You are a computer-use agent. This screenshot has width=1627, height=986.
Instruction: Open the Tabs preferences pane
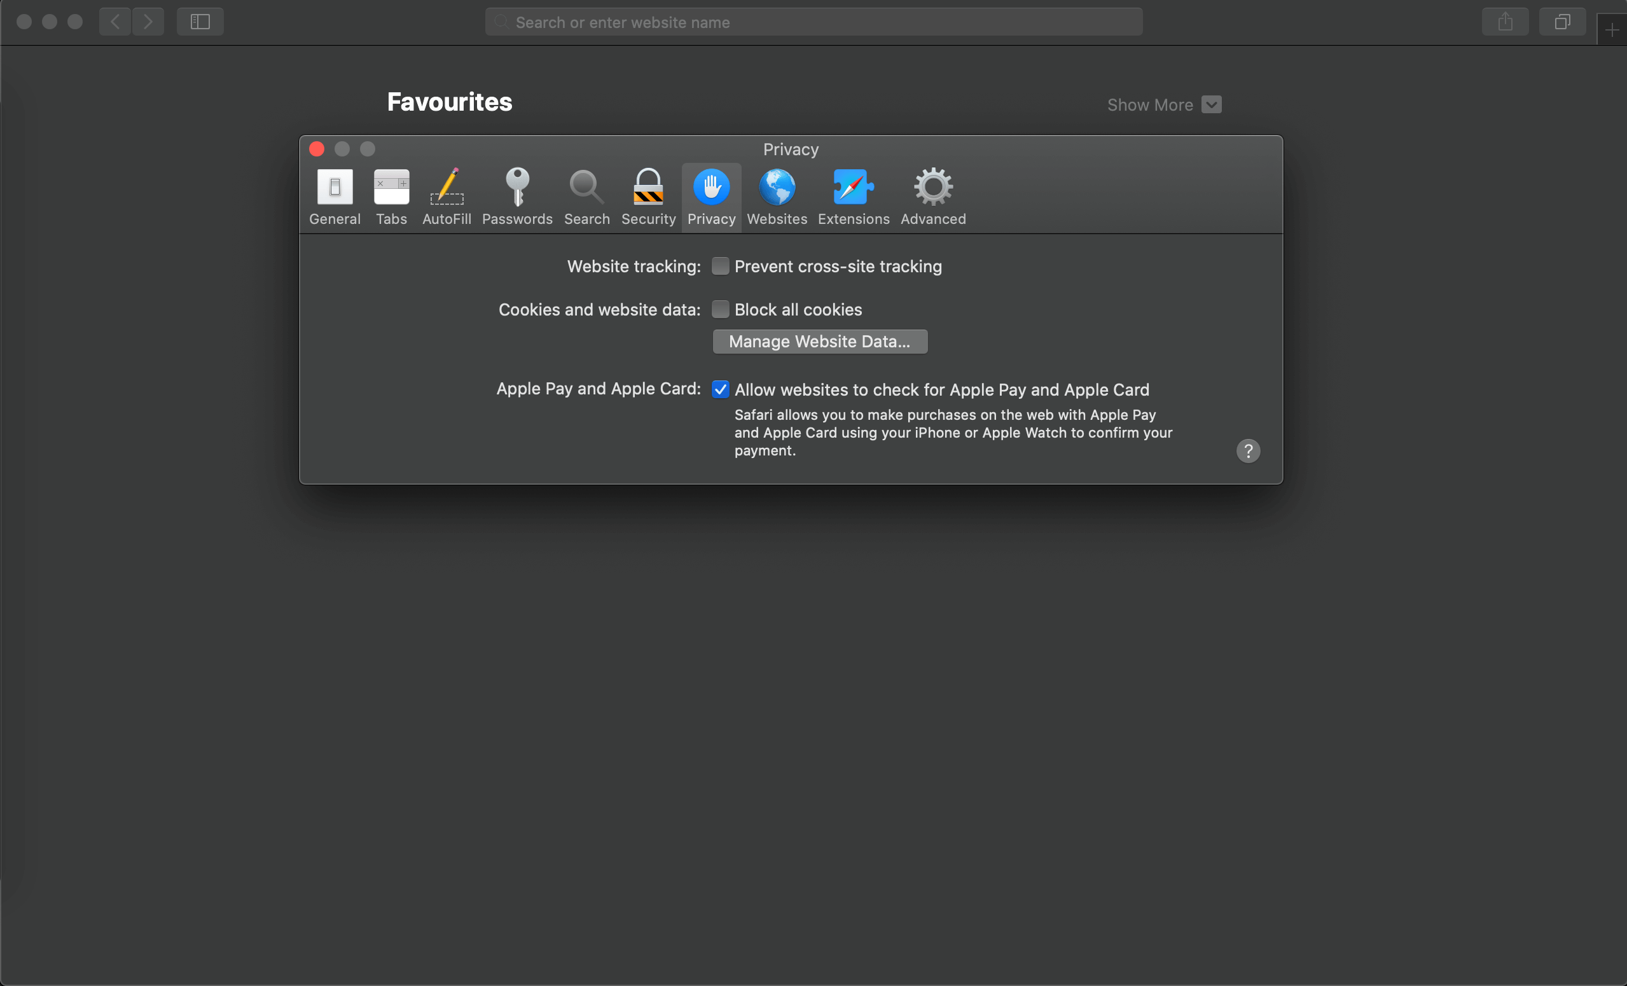click(392, 197)
